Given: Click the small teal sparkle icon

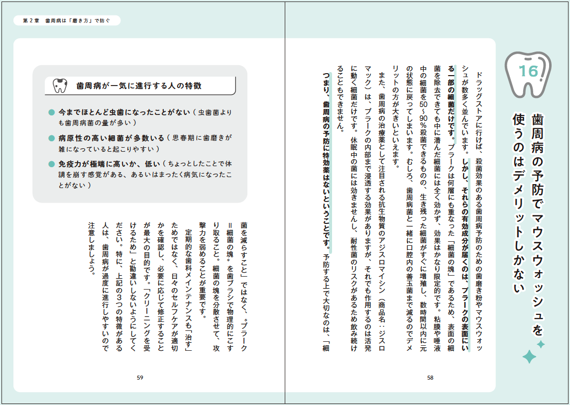Looking at the screenshot, I should (541, 344).
